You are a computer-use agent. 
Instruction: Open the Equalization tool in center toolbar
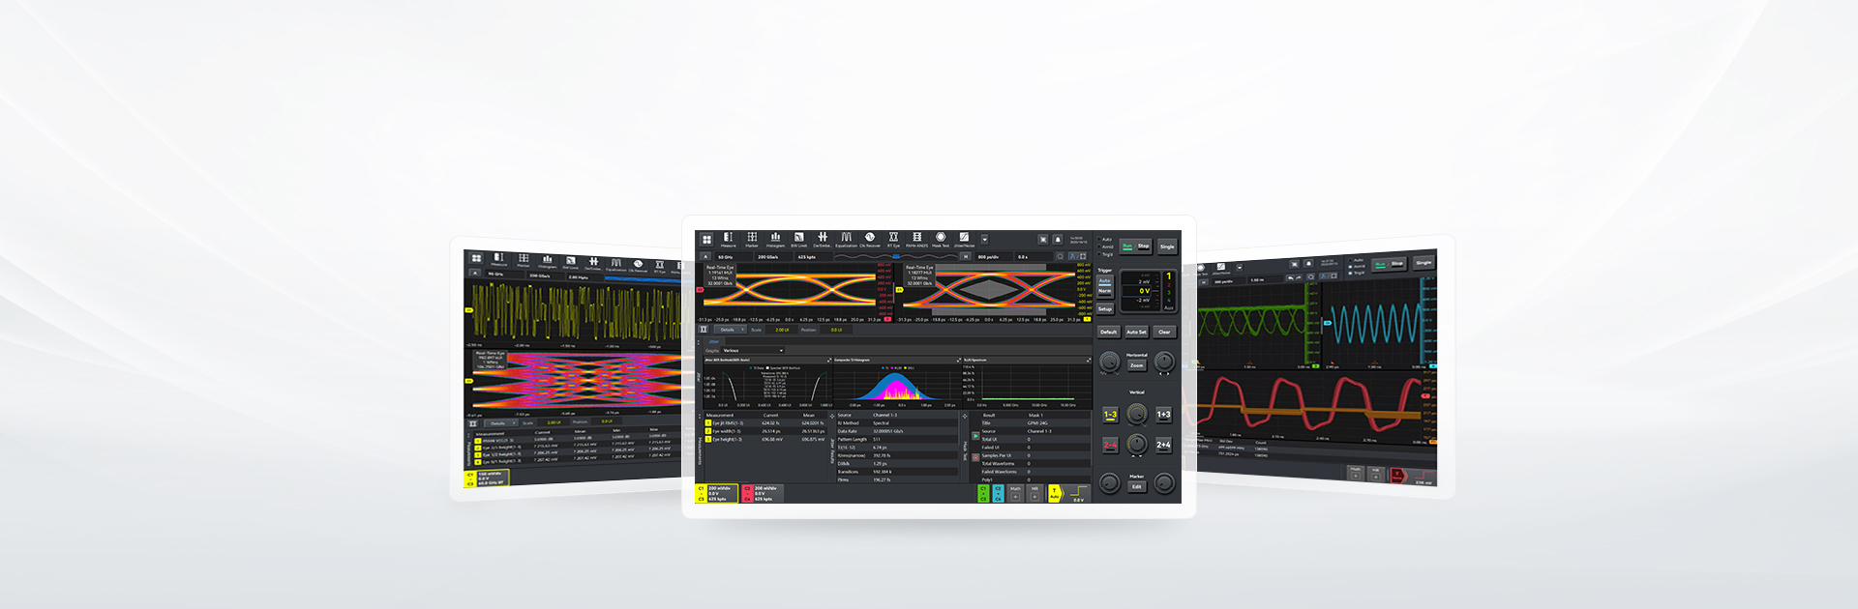(846, 239)
